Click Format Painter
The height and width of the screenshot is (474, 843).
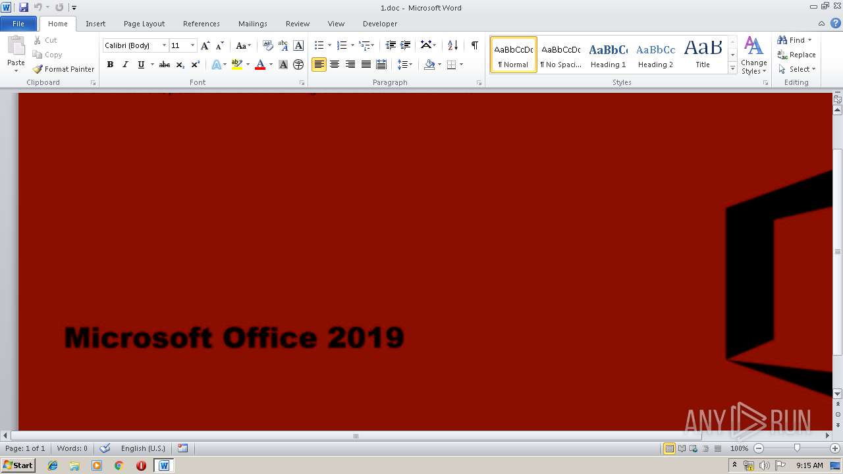coord(63,69)
